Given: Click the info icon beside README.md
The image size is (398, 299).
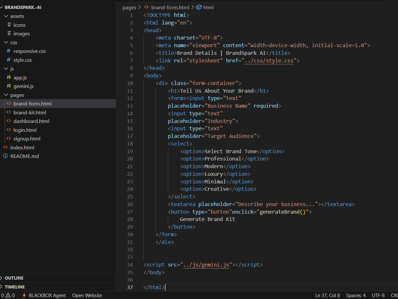Looking at the screenshot, I should click(x=5, y=156).
